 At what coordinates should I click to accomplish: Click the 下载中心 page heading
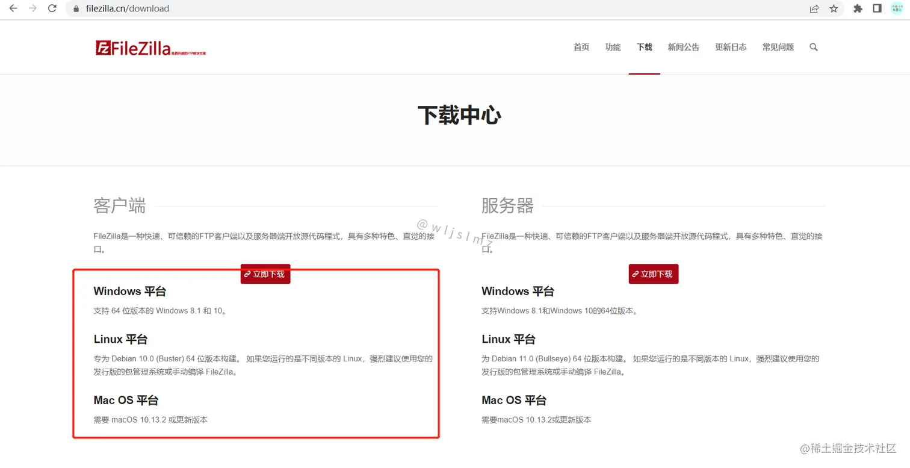[459, 115]
